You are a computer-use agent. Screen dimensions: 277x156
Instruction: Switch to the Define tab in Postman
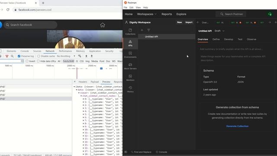point(216,39)
